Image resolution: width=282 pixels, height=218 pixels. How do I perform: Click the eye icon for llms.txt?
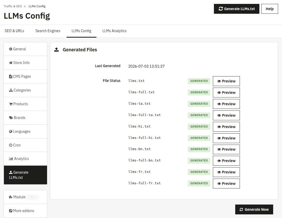[219, 81]
